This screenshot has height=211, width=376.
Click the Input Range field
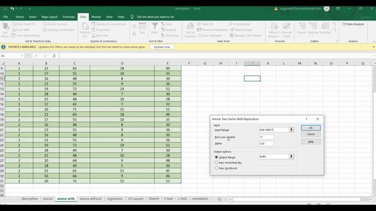[274, 130]
